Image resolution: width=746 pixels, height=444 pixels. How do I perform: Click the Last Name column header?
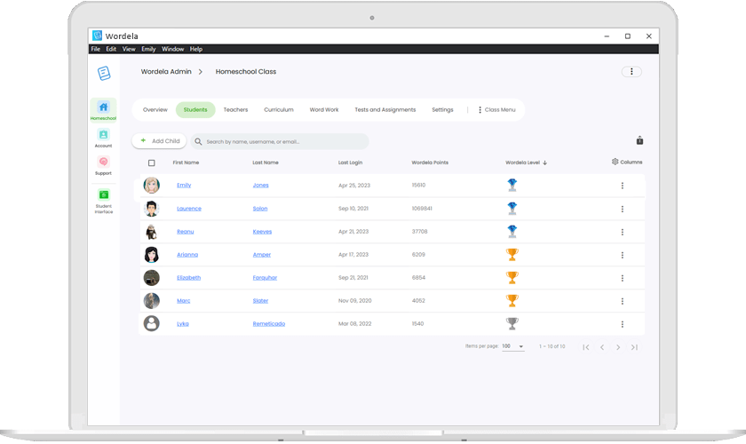coord(265,163)
